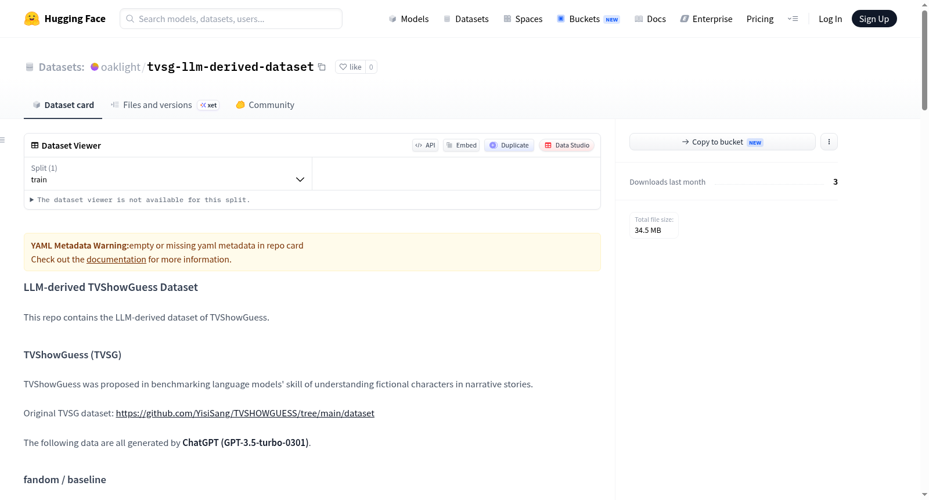Click the 34.5 MB total file size value
The image size is (929, 500).
click(x=648, y=231)
